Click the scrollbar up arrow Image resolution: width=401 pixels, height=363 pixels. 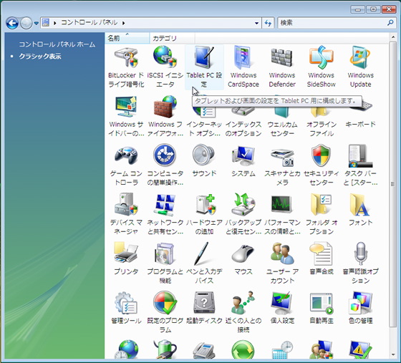click(393, 37)
